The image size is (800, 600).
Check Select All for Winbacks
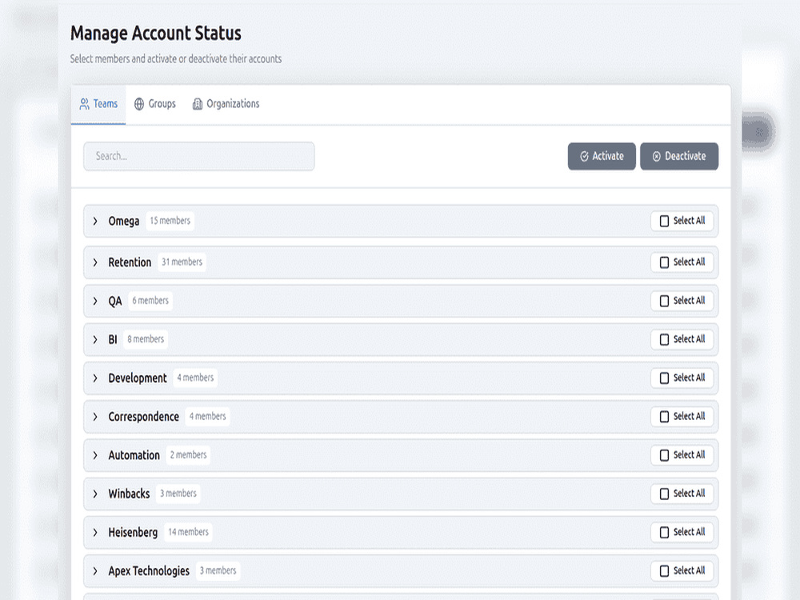[x=682, y=494]
